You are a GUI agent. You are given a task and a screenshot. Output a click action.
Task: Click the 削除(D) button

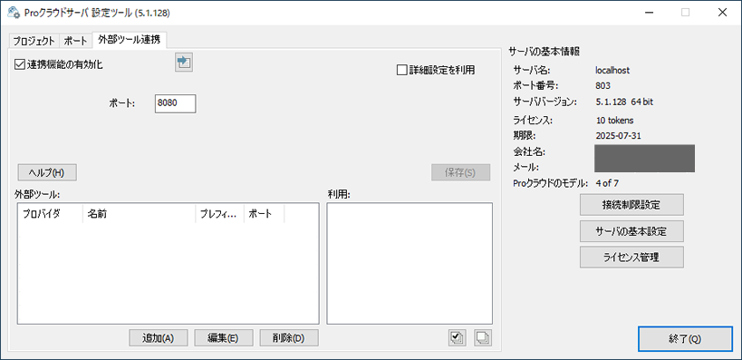[289, 338]
